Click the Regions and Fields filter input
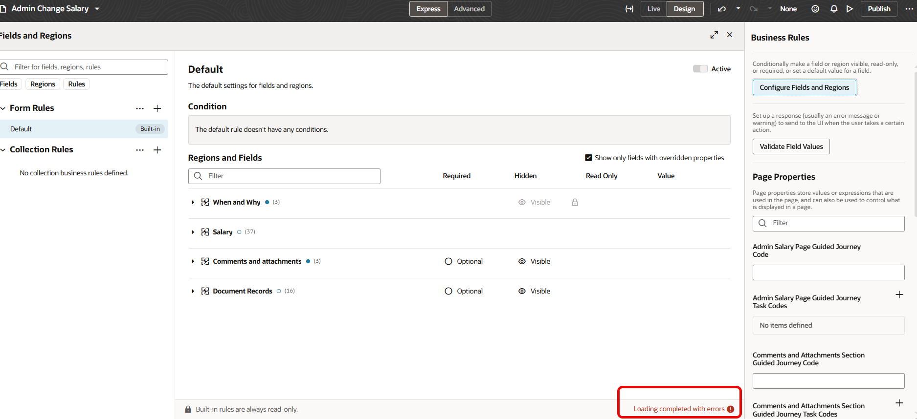 [x=284, y=176]
